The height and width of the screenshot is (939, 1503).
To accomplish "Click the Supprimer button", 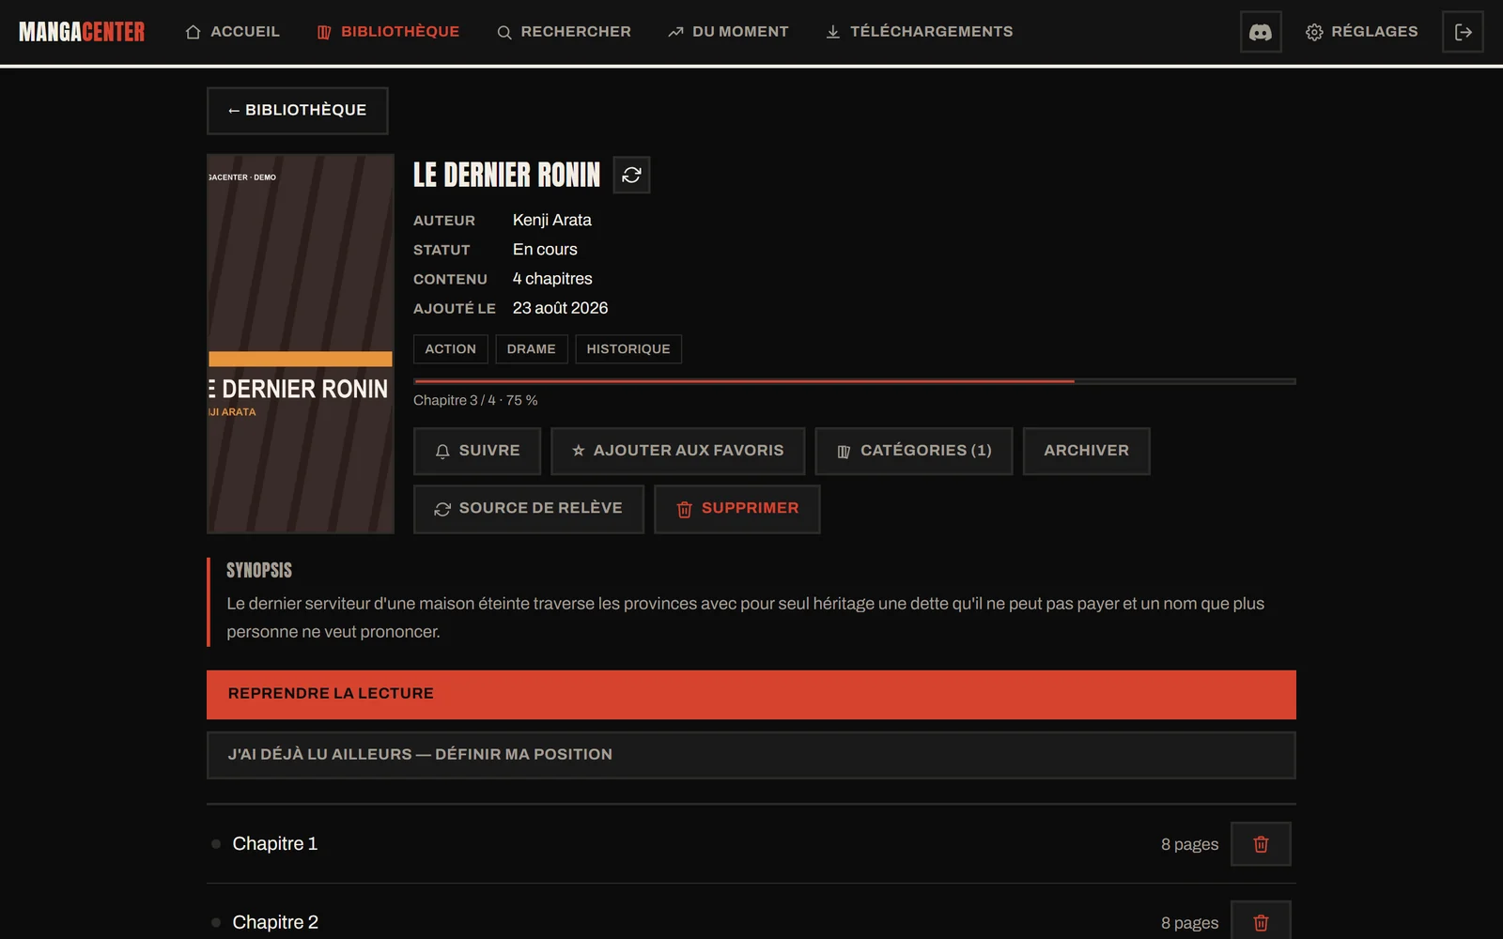I will 737,509.
